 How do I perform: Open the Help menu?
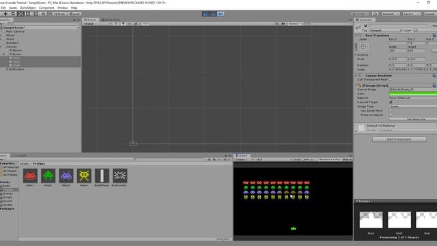point(74,8)
